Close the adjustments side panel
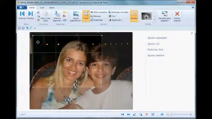Viewport: 212px width, 119px height. point(192,33)
